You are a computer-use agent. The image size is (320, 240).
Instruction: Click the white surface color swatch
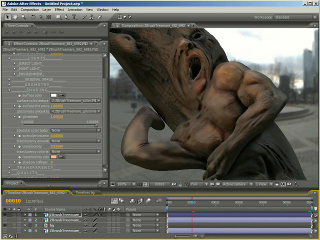pyautogui.click(x=53, y=95)
